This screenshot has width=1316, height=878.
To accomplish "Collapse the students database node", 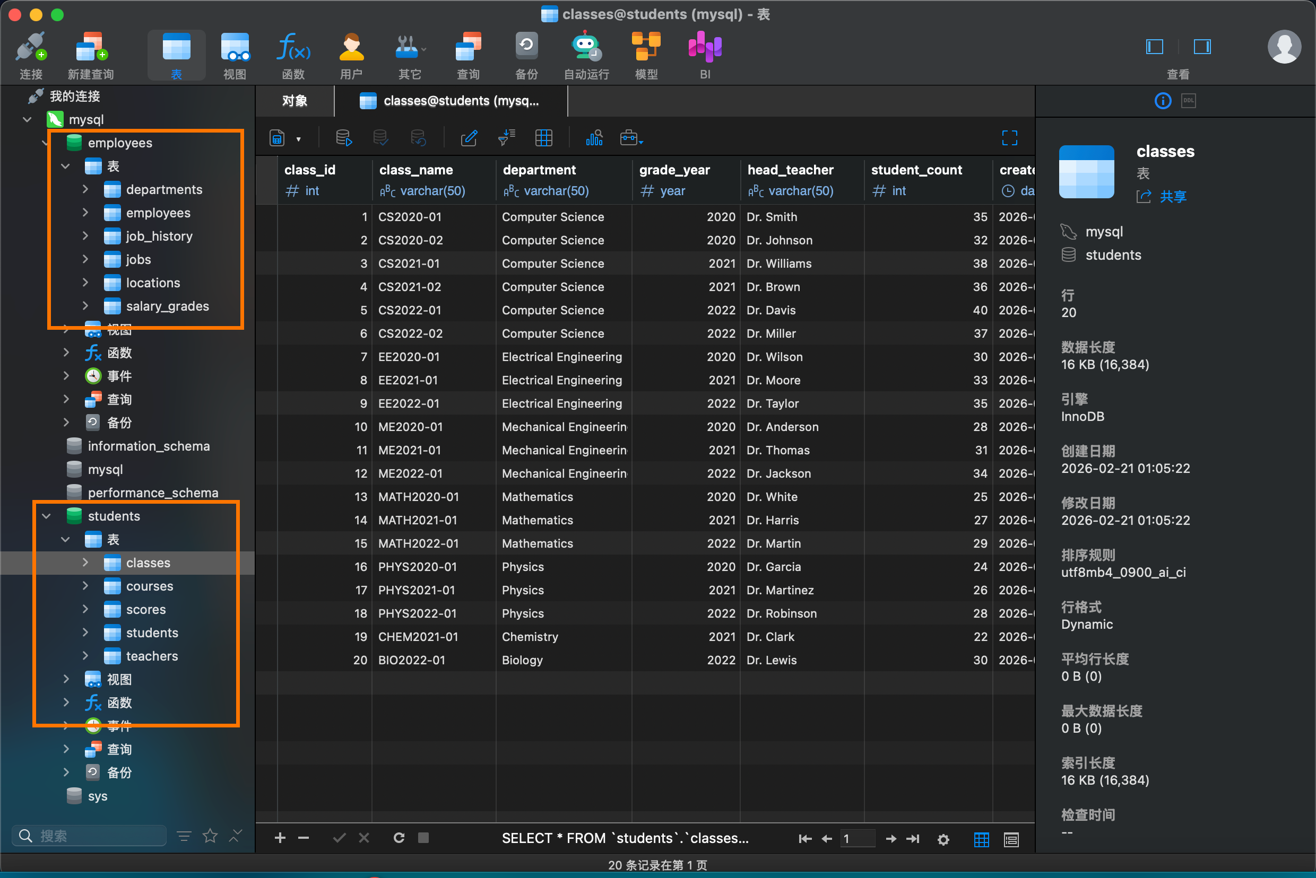I will pyautogui.click(x=47, y=516).
